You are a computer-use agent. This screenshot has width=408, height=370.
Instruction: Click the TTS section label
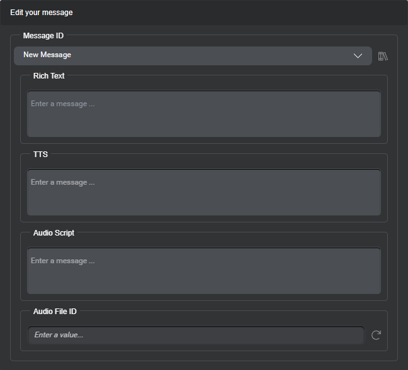coord(40,155)
